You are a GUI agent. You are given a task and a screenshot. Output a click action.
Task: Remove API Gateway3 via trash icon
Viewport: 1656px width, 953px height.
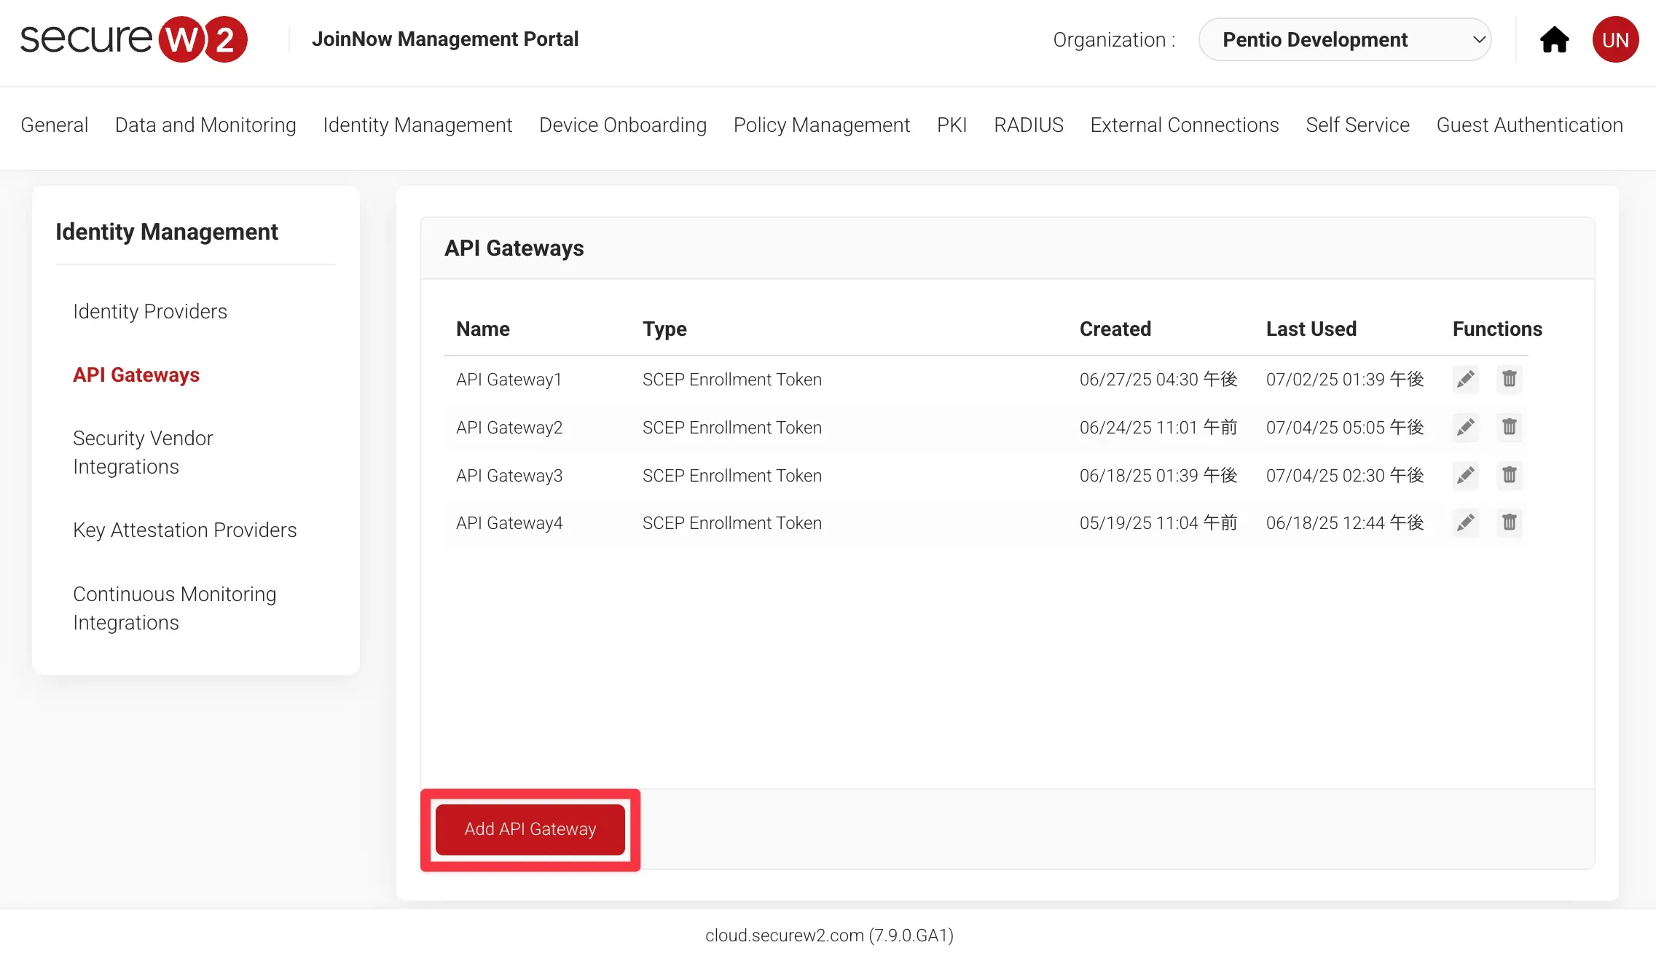1509,475
